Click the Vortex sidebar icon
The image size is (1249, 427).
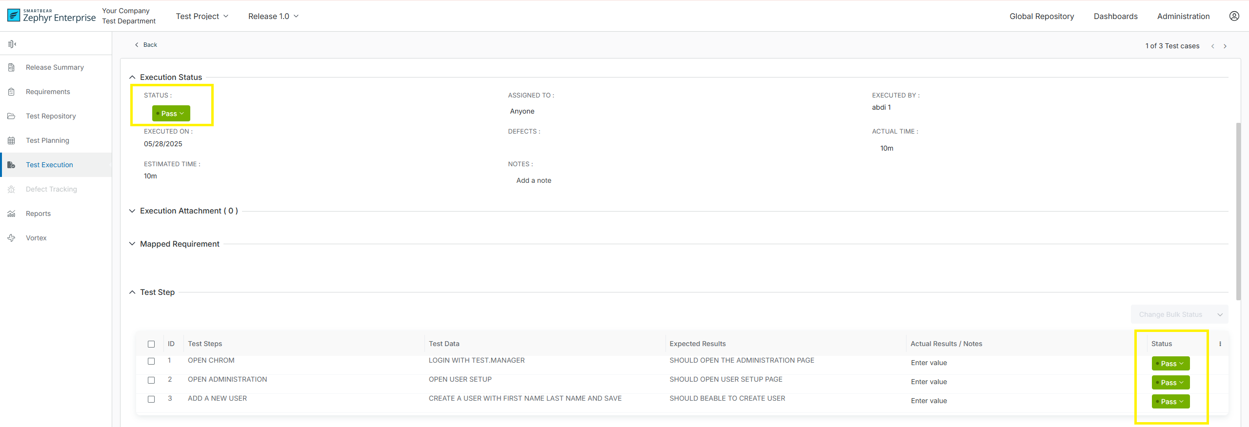click(x=11, y=238)
